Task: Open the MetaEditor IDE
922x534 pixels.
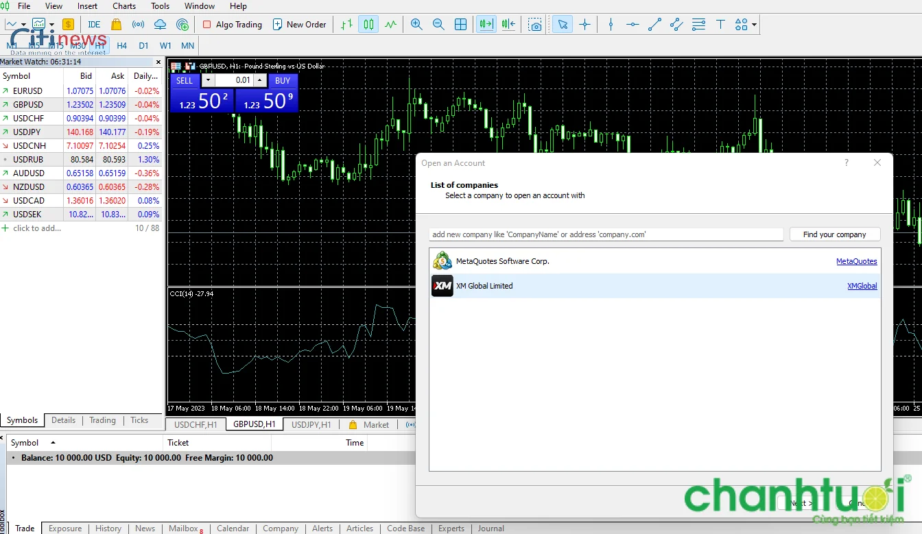Action: [x=94, y=25]
